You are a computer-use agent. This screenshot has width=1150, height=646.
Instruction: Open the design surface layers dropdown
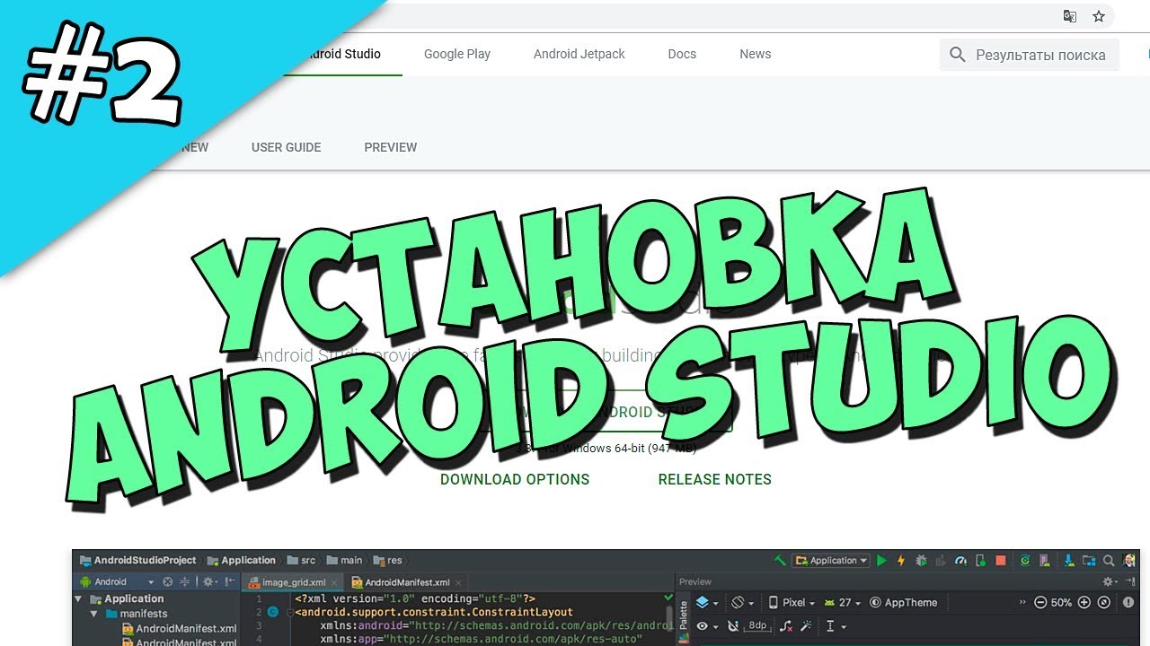click(707, 603)
